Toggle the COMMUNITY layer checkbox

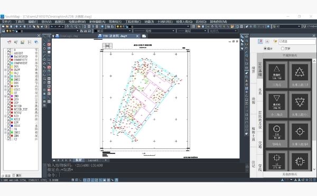[9, 60]
